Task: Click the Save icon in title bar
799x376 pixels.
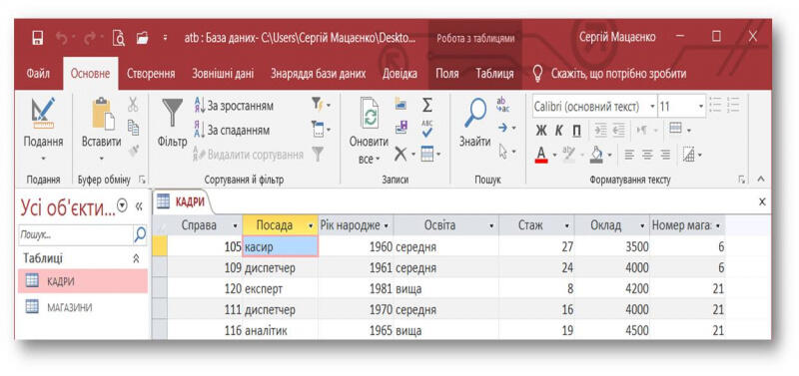Action: [38, 38]
